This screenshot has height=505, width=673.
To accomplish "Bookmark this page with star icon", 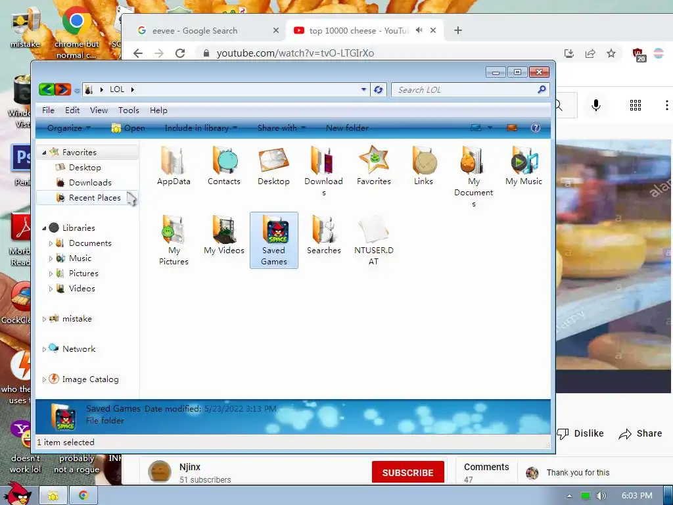I will (611, 53).
